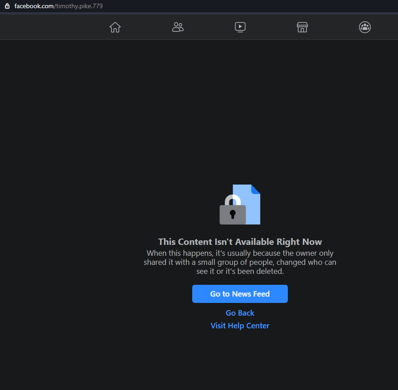Open the Visit Help Center link
Viewport: 398px width, 390px height.
click(240, 326)
